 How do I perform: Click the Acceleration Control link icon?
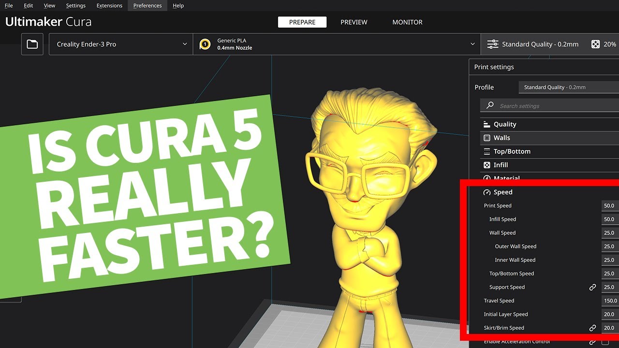click(x=592, y=342)
